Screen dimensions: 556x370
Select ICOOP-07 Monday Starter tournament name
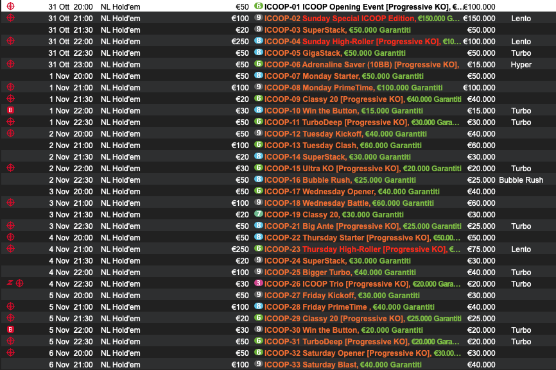pyautogui.click(x=344, y=76)
